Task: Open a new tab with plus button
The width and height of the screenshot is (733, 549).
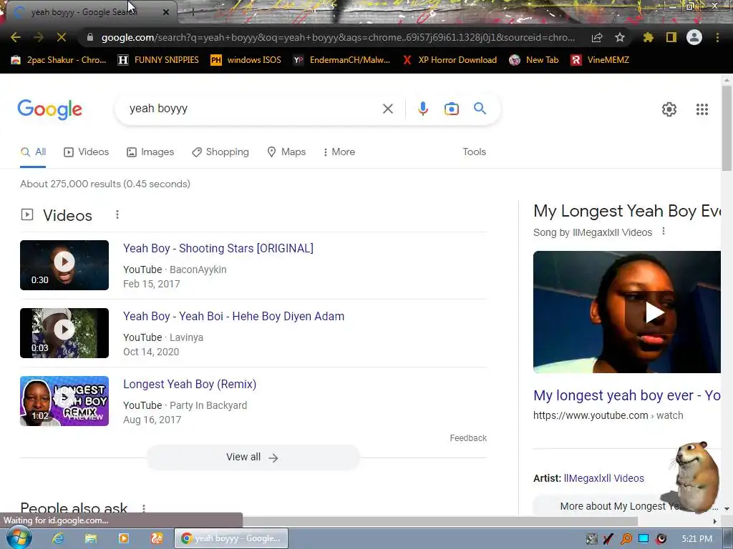Action: 193,12
